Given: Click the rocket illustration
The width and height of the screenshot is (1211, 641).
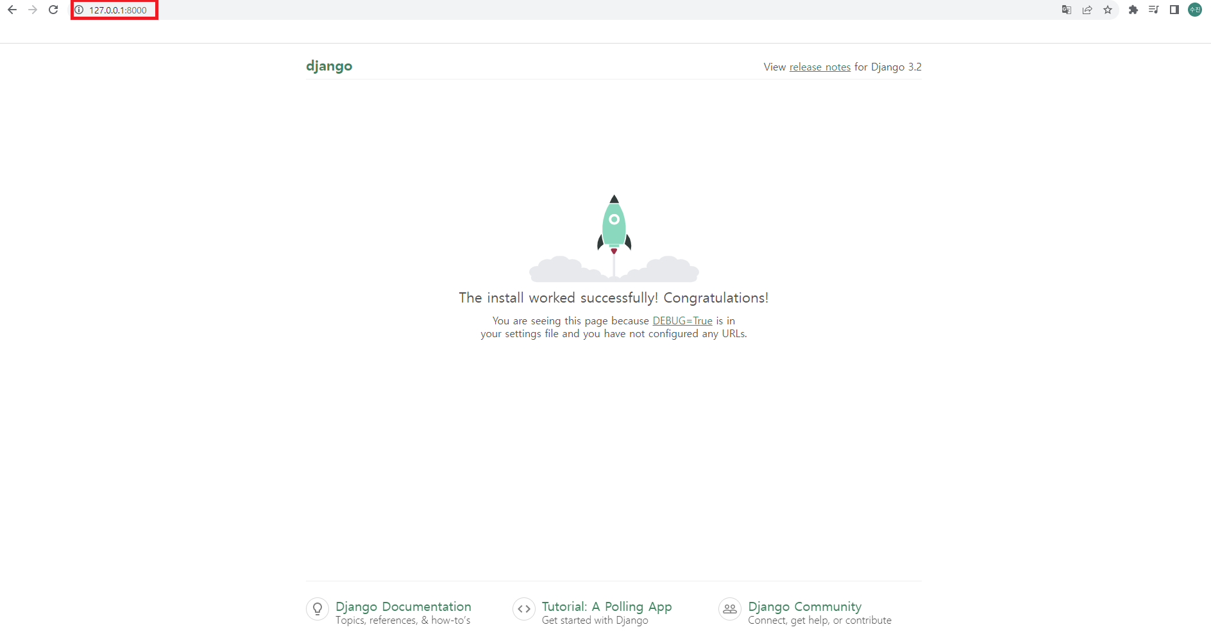Looking at the screenshot, I should (x=614, y=238).
